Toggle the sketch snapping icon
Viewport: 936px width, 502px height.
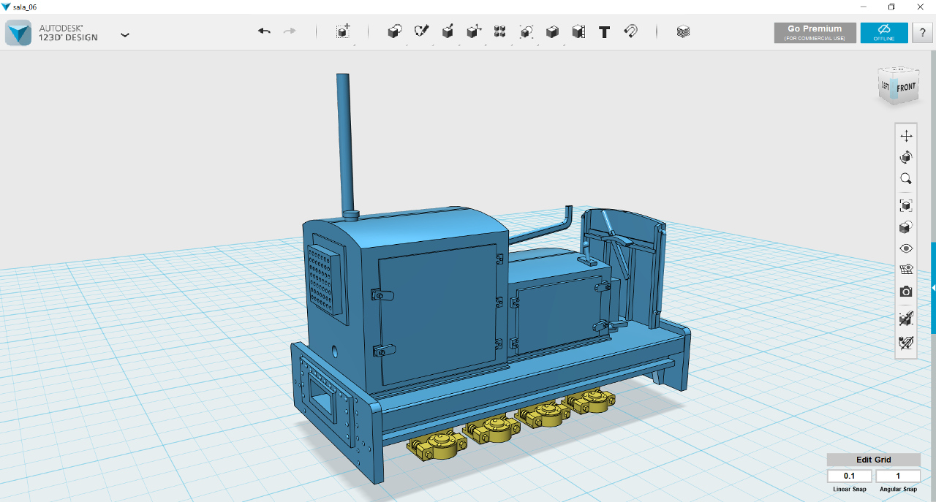(x=906, y=319)
